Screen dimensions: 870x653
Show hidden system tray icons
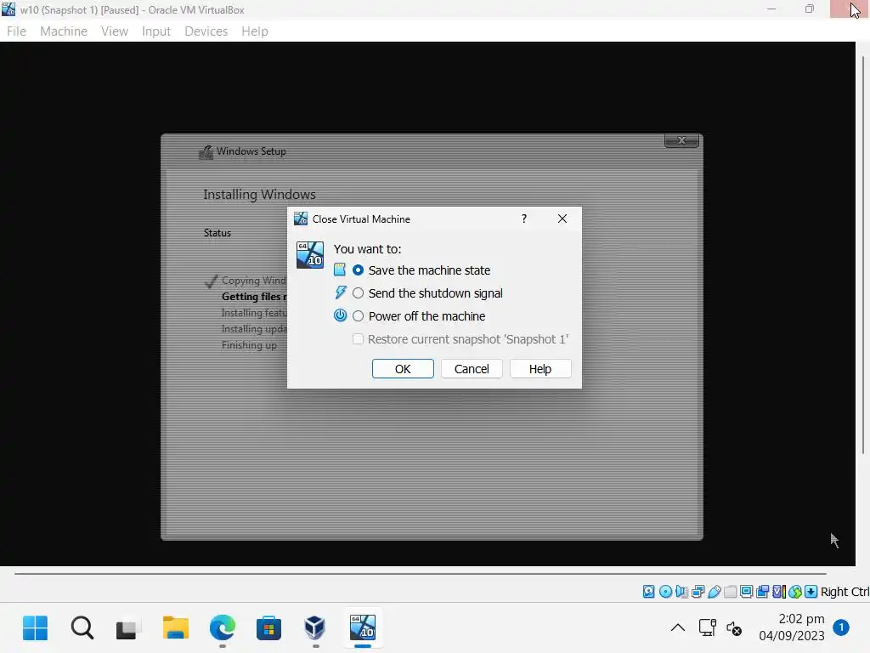(x=677, y=628)
